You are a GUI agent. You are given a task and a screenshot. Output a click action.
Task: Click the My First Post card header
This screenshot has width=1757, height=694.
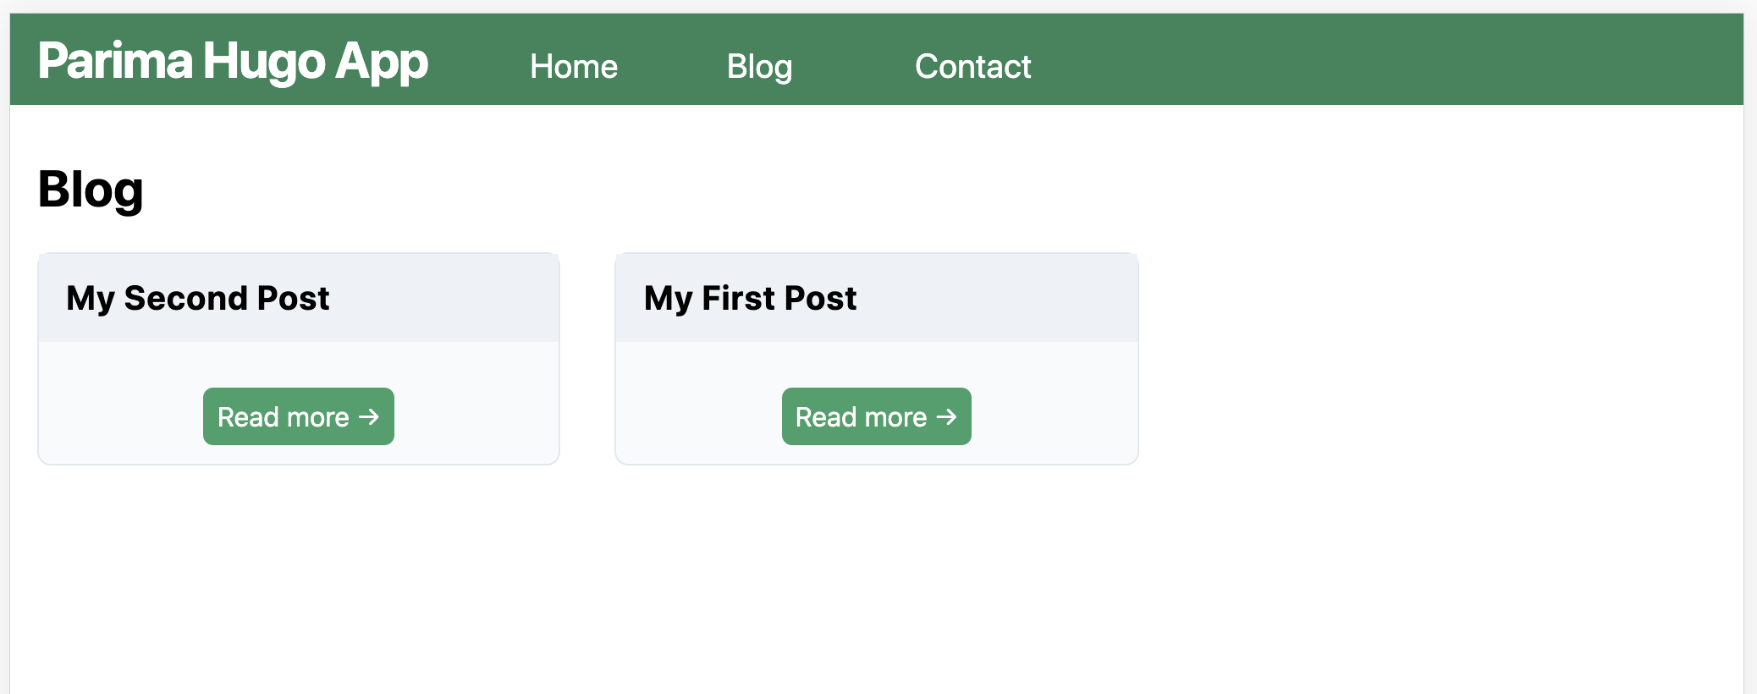tap(877, 298)
